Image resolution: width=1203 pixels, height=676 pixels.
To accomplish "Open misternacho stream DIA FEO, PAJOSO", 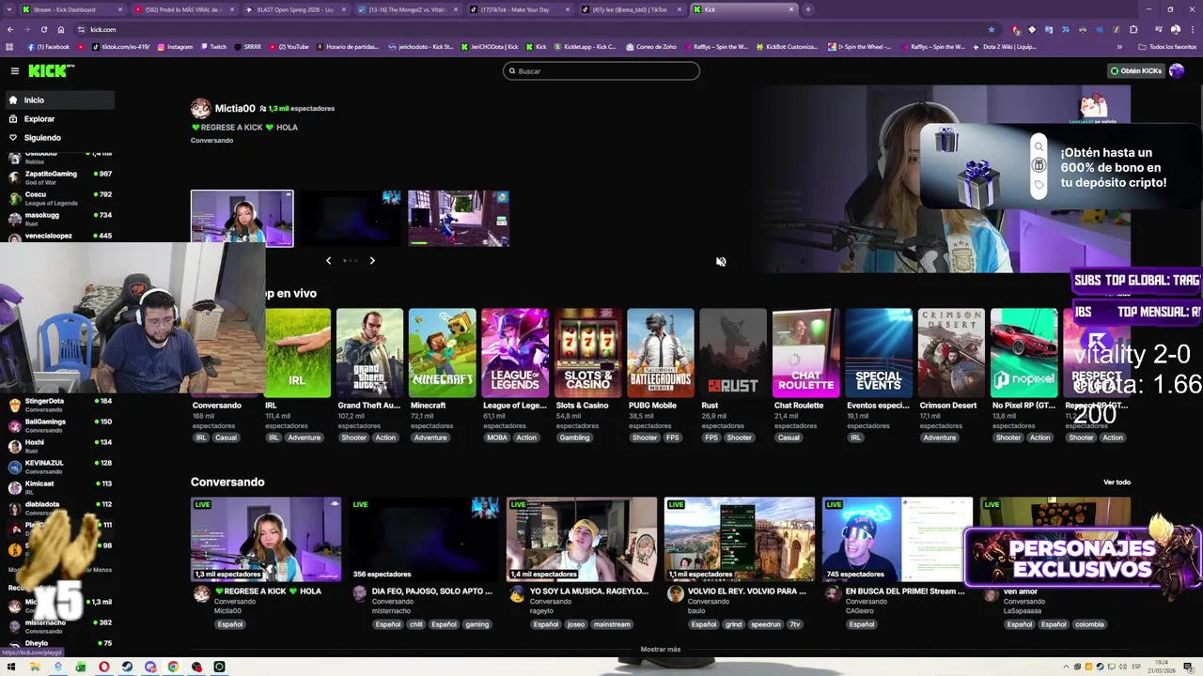I will [x=424, y=540].
